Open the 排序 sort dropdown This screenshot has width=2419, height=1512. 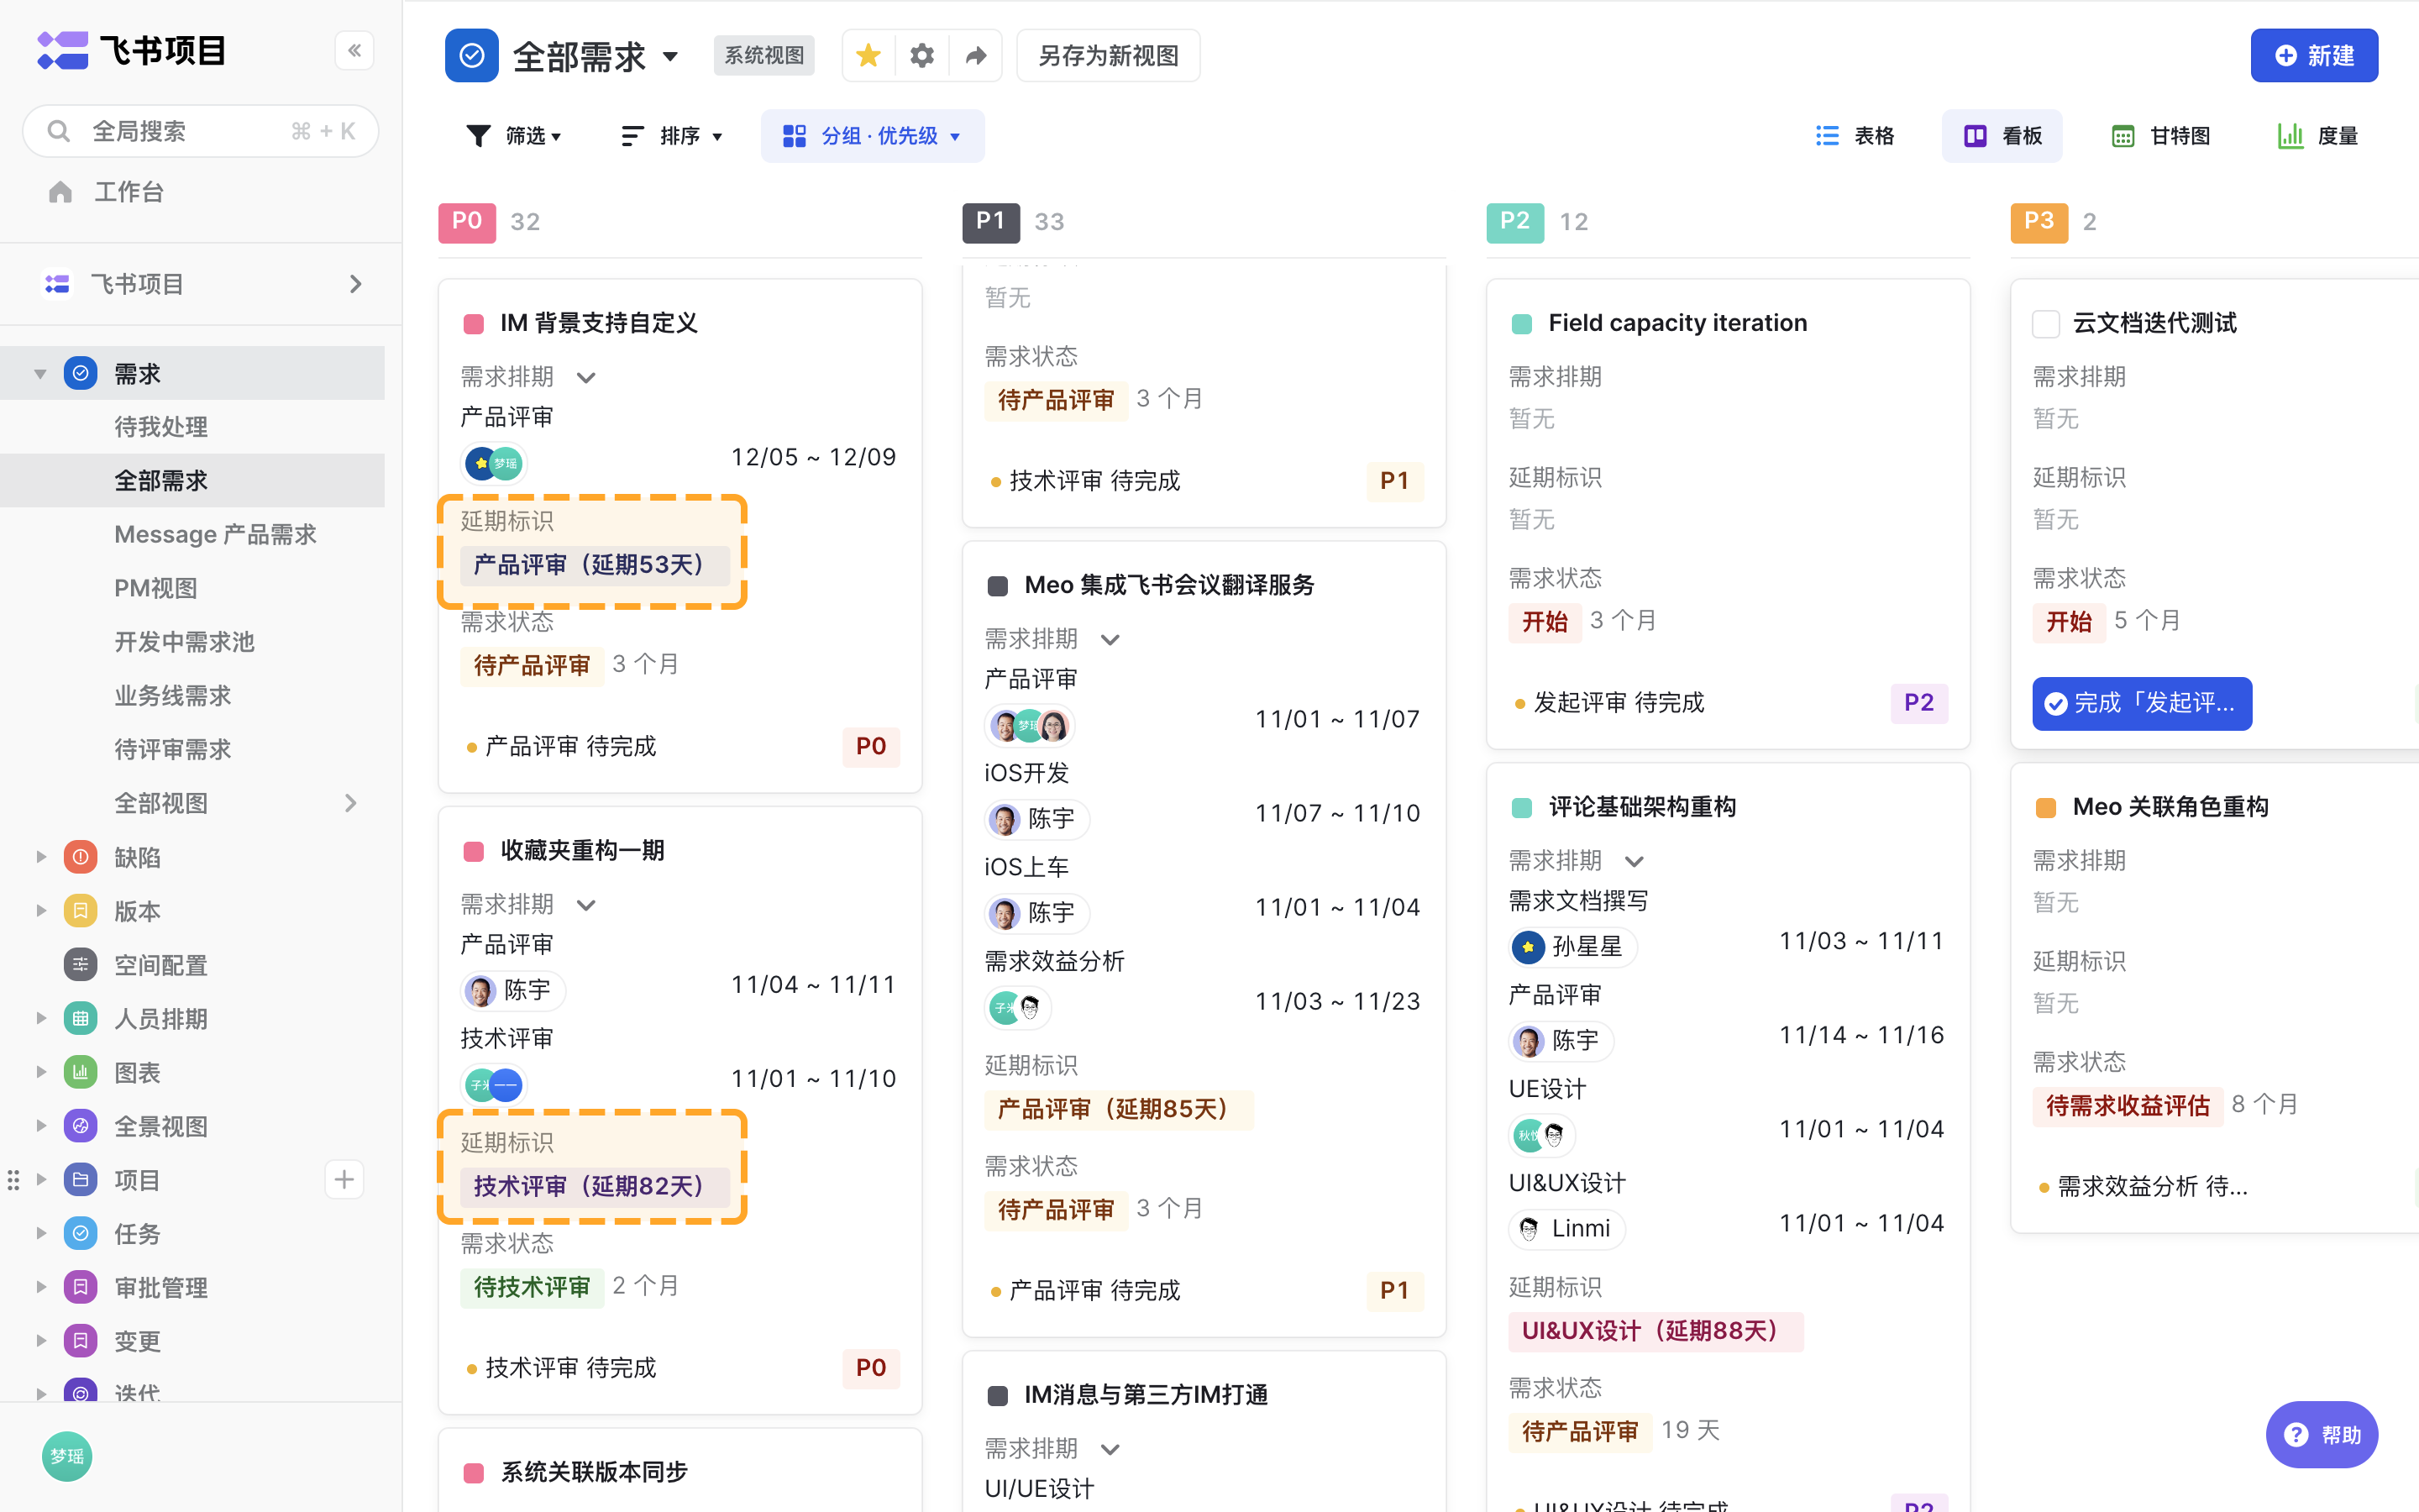tap(672, 136)
